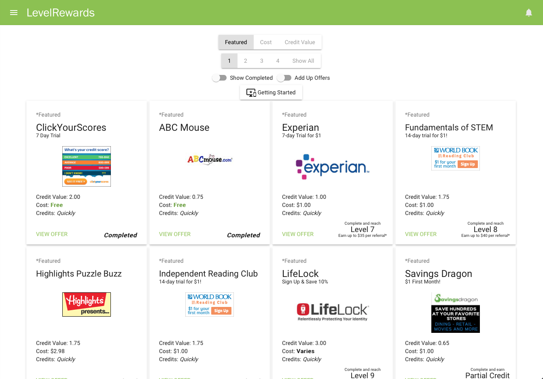
Task: Click the Fundamentals of STEM title
Action: click(x=449, y=128)
